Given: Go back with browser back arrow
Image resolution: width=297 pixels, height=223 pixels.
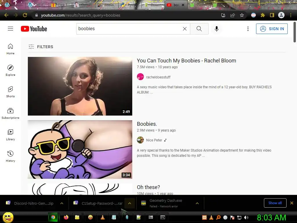Looking at the screenshot, I should click(x=6, y=15).
